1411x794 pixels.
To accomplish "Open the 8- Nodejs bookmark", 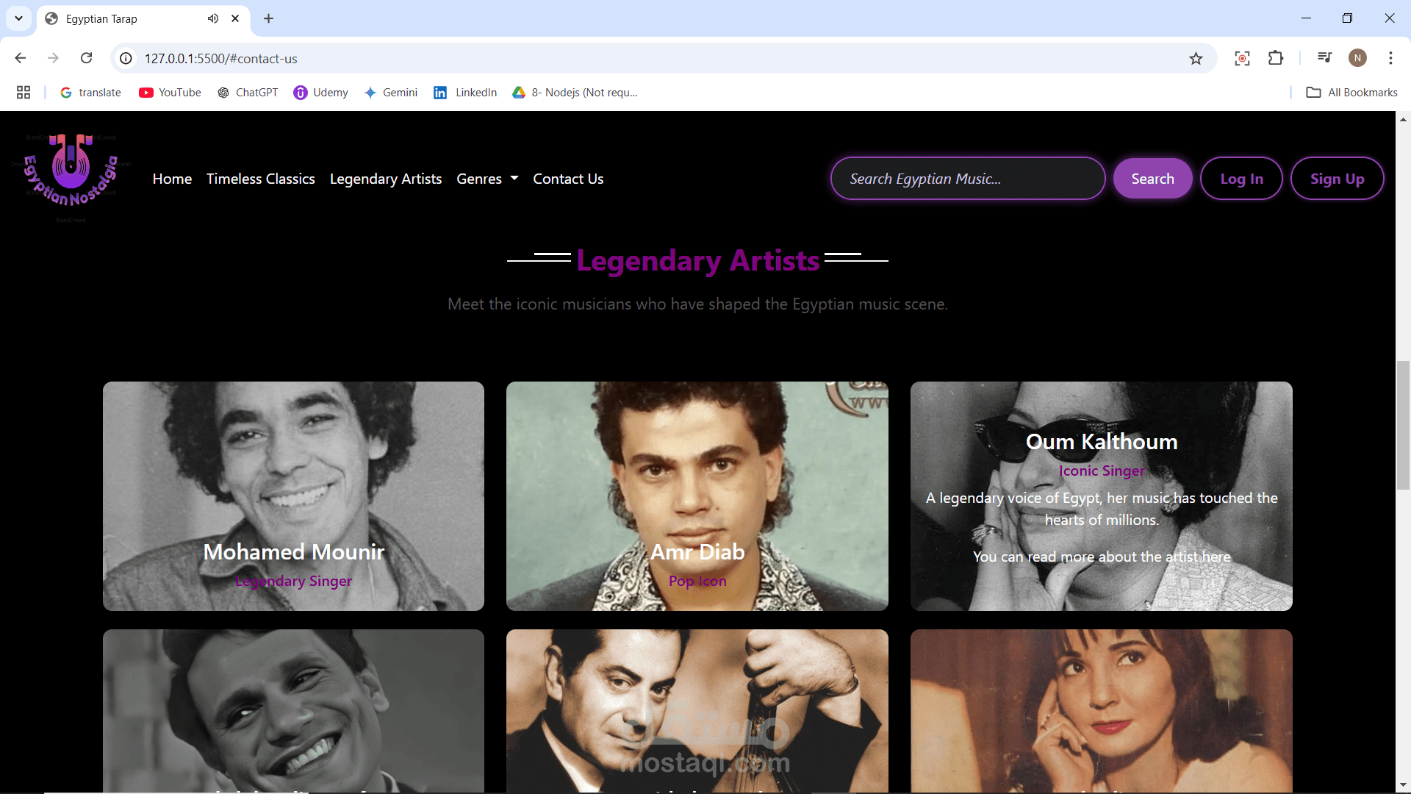I will pyautogui.click(x=575, y=92).
